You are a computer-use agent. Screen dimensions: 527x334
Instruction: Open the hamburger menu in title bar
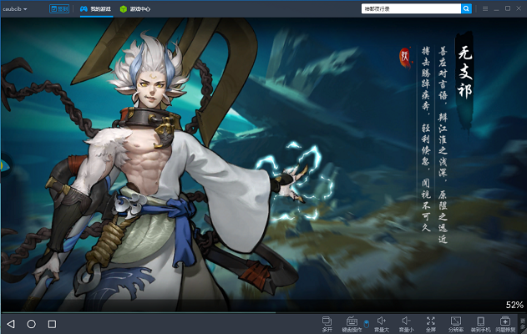485,9
